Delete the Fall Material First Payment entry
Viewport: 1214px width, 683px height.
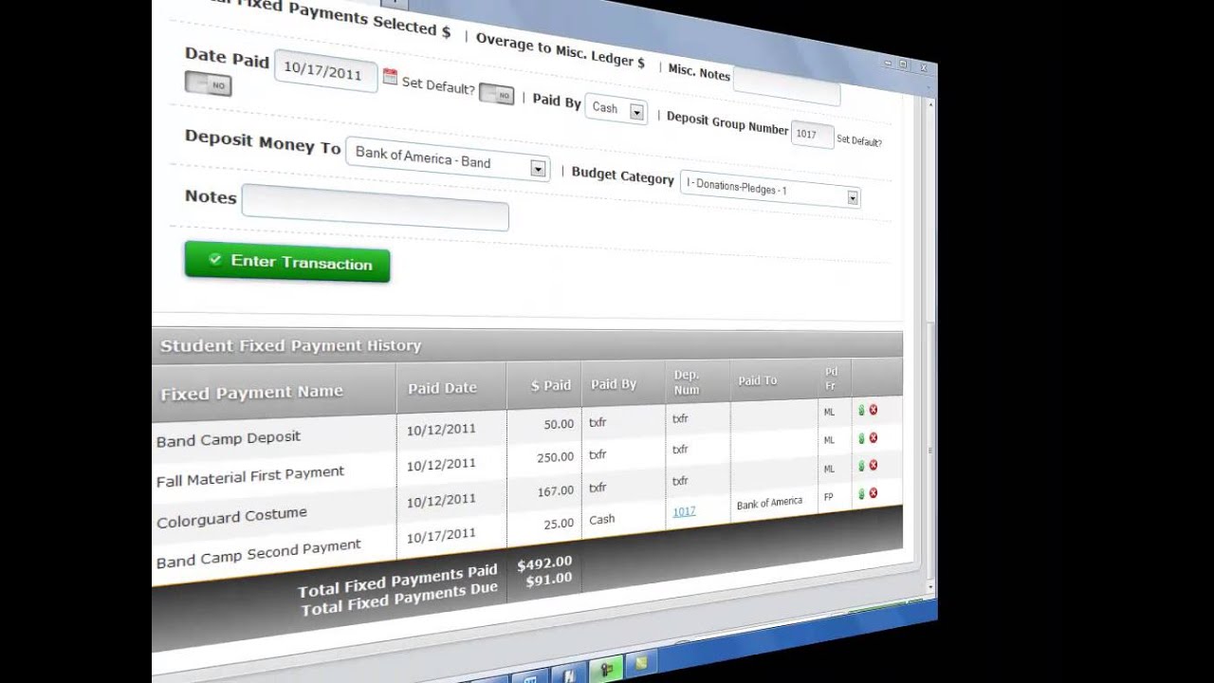pyautogui.click(x=874, y=437)
